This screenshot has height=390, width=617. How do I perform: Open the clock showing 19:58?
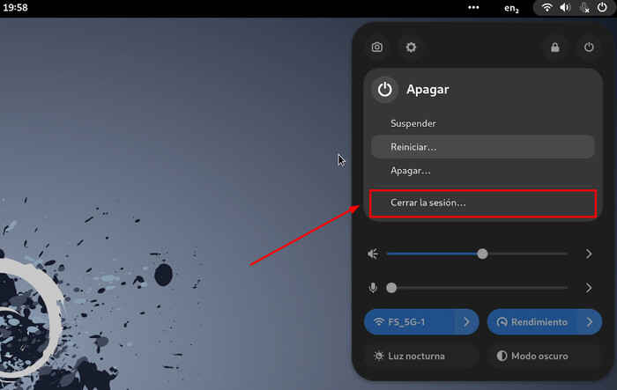pos(15,7)
